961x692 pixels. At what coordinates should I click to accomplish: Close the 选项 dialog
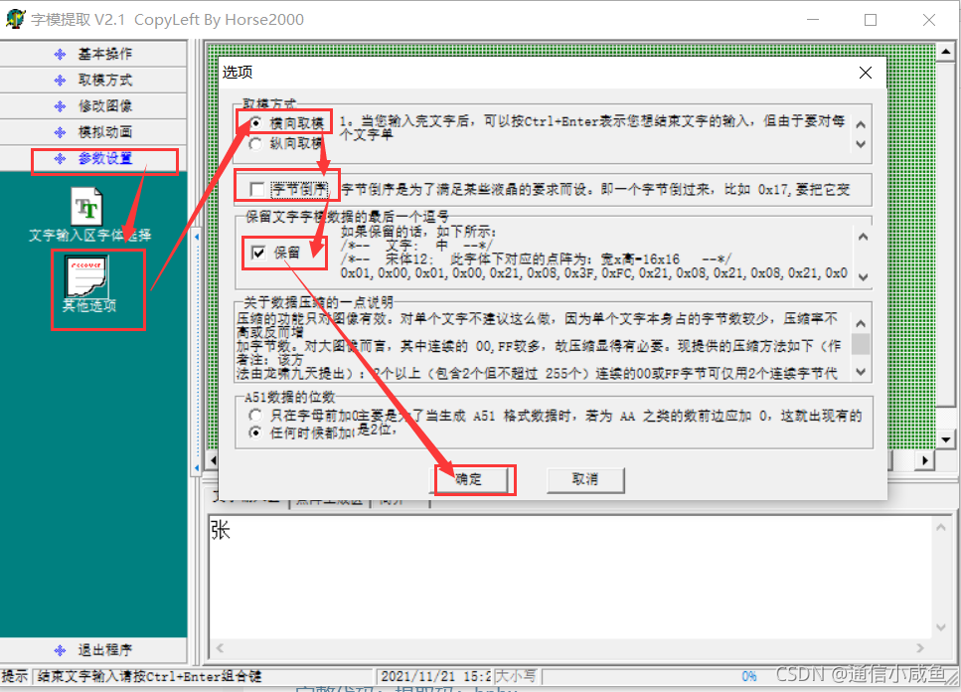866,73
